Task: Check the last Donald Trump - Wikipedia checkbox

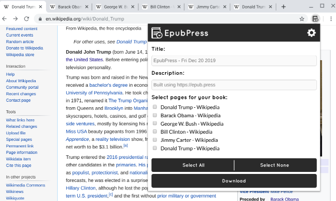Action: 155,148
